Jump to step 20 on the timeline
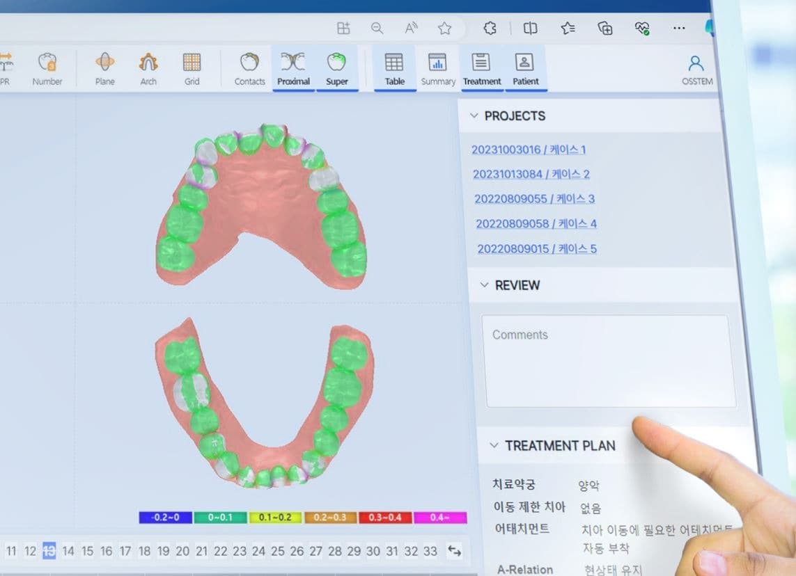Screen dimensions: 796x576 coord(182,551)
